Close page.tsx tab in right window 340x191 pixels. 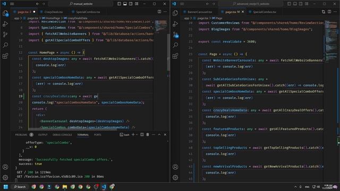coord(243,12)
